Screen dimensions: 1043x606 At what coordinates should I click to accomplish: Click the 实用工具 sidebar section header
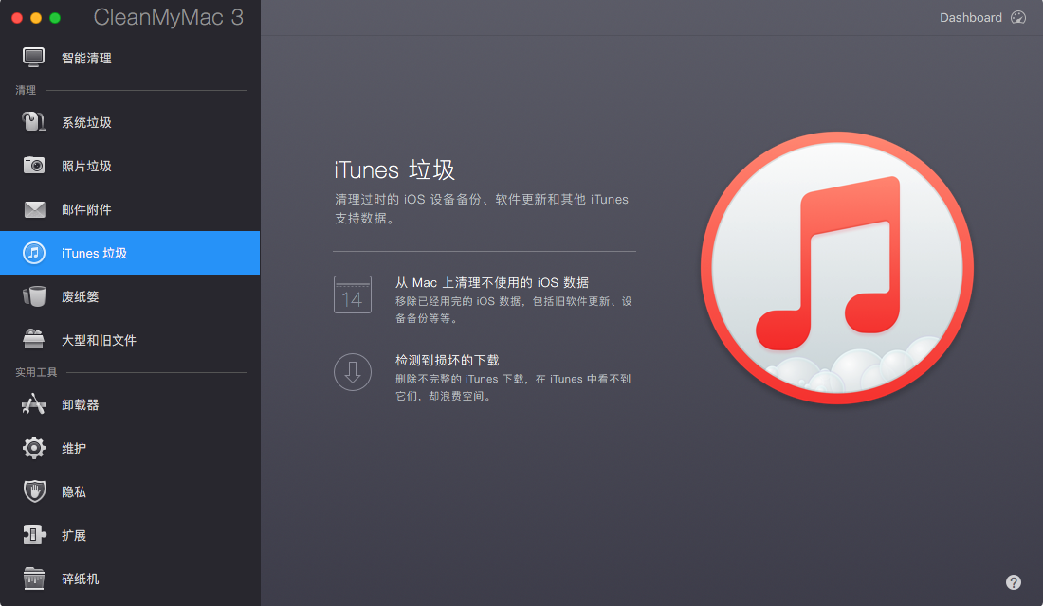click(36, 372)
